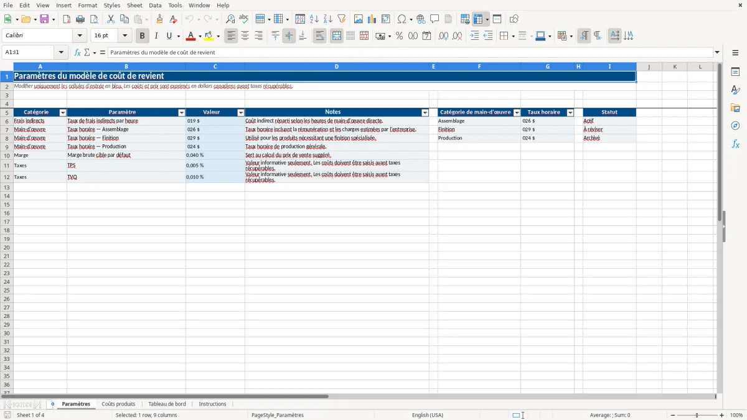
Task: Switch to the Instructions sheet tab
Action: pos(212,404)
